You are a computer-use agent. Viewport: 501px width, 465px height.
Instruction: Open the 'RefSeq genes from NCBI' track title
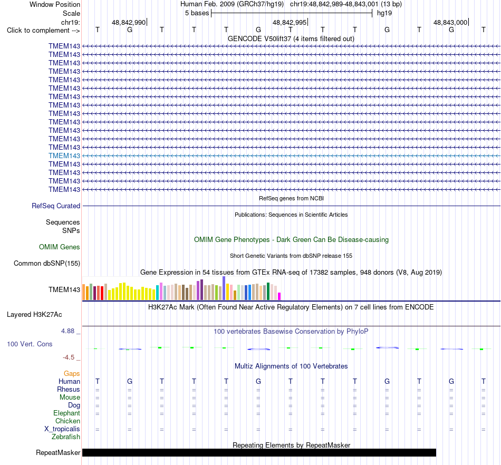point(291,198)
